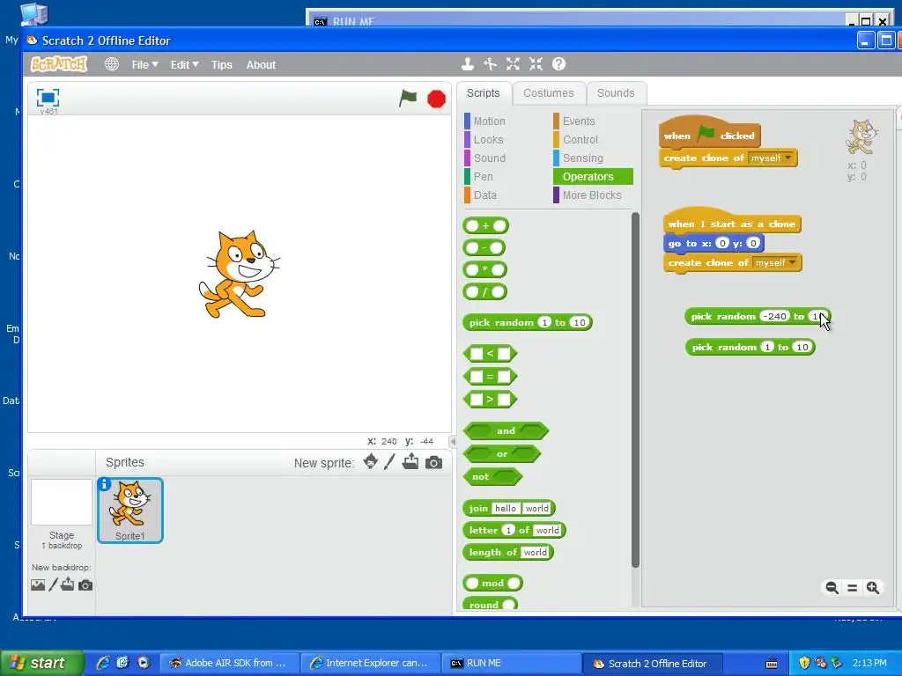Click the green flag to run project

coord(408,99)
